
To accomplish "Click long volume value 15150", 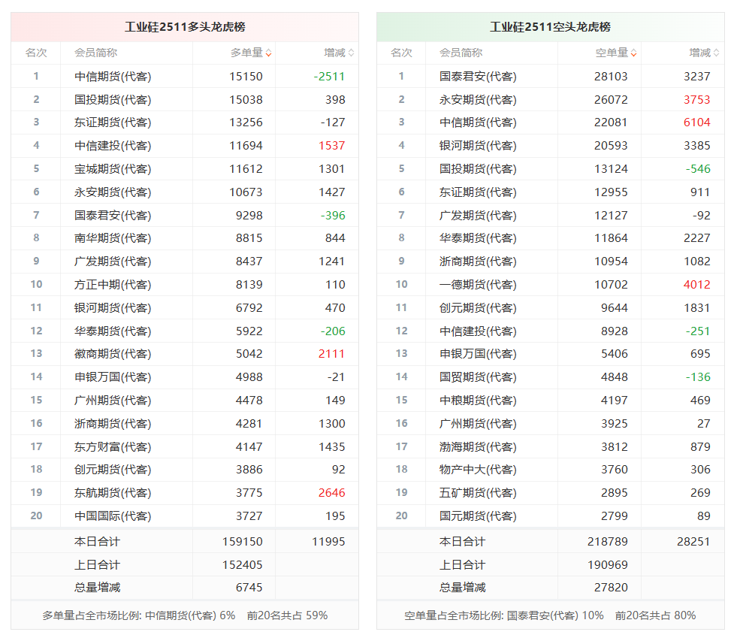I will 246,77.
